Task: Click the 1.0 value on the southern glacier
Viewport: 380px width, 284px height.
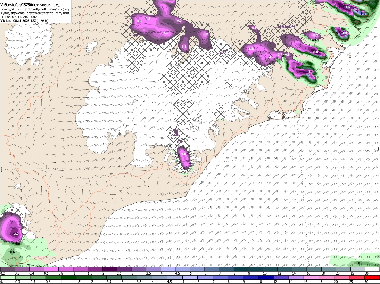Action: point(183,154)
